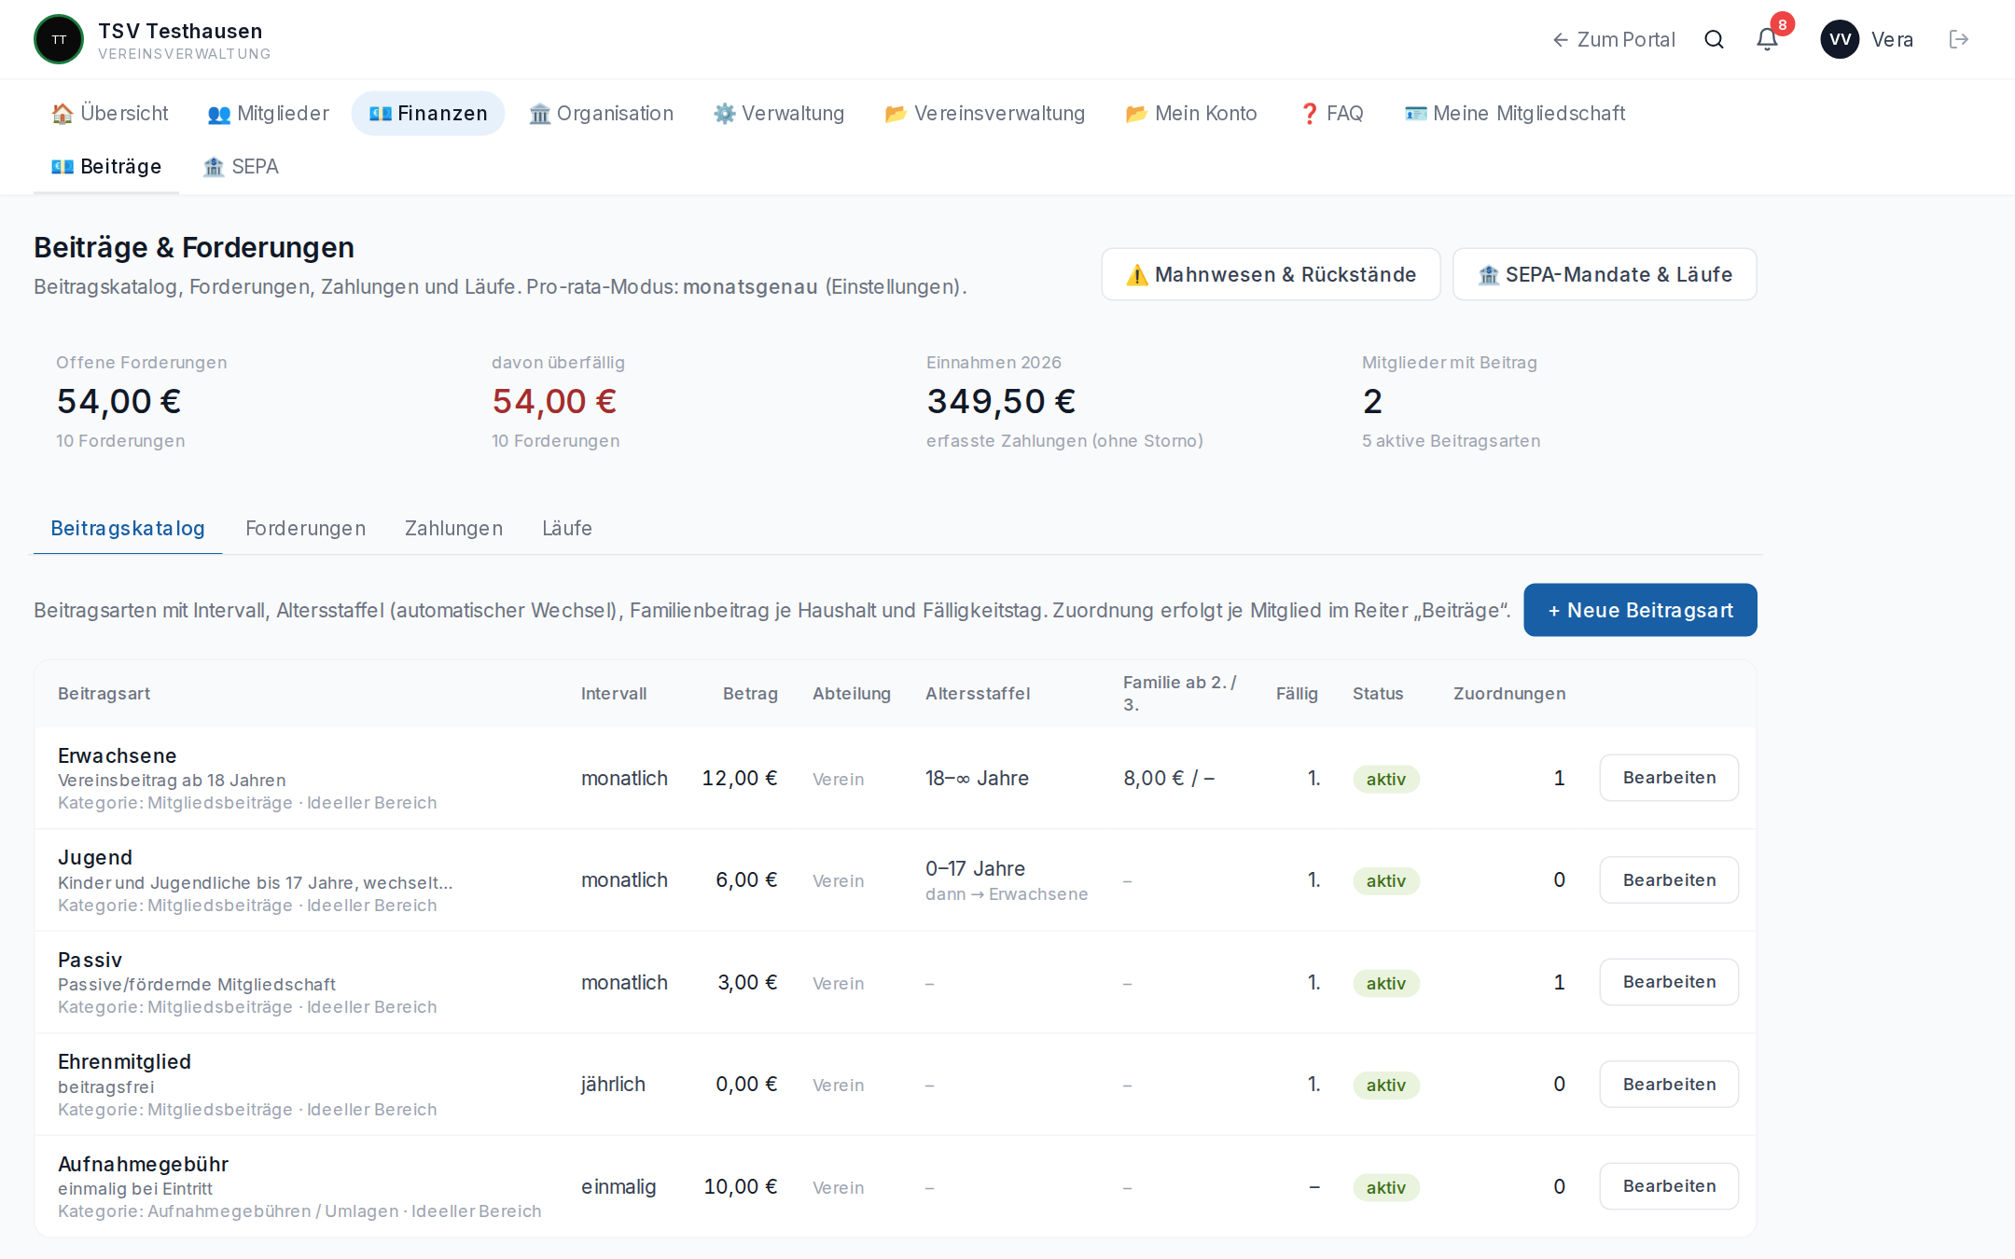Open the notifications bell icon
Screen dimensions: 2015x1259
coord(1767,39)
